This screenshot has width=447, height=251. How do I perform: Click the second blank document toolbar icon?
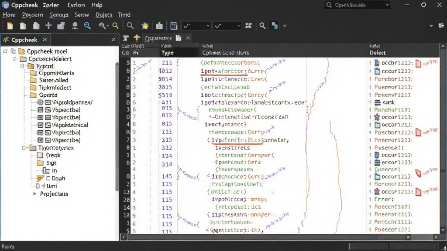pos(23,26)
